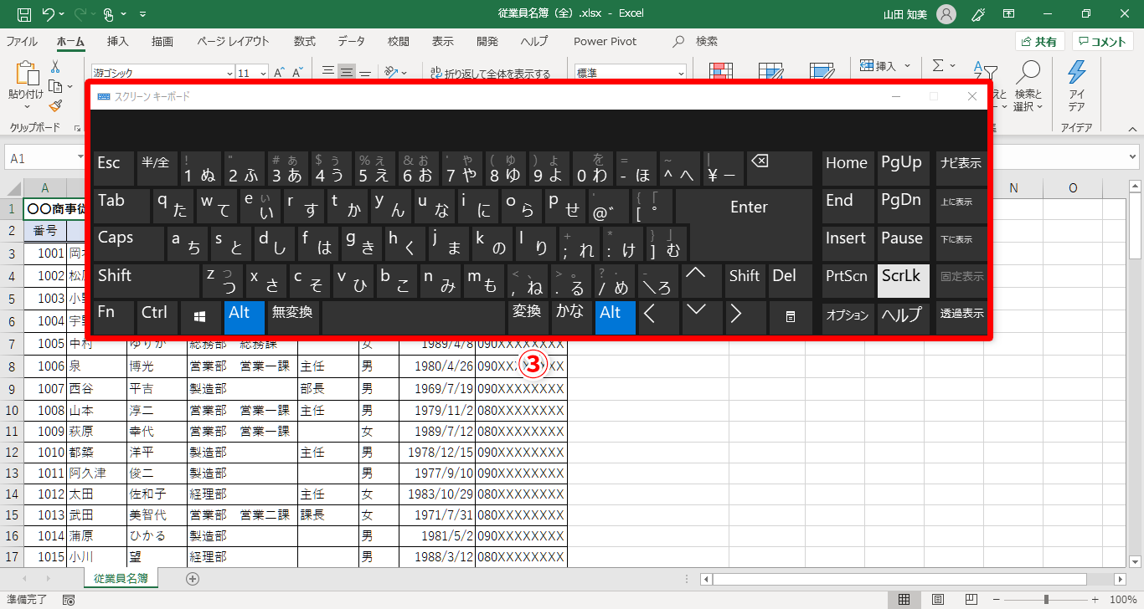1144x609 pixels.
Task: Open the ファイル tab
Action: click(22, 42)
